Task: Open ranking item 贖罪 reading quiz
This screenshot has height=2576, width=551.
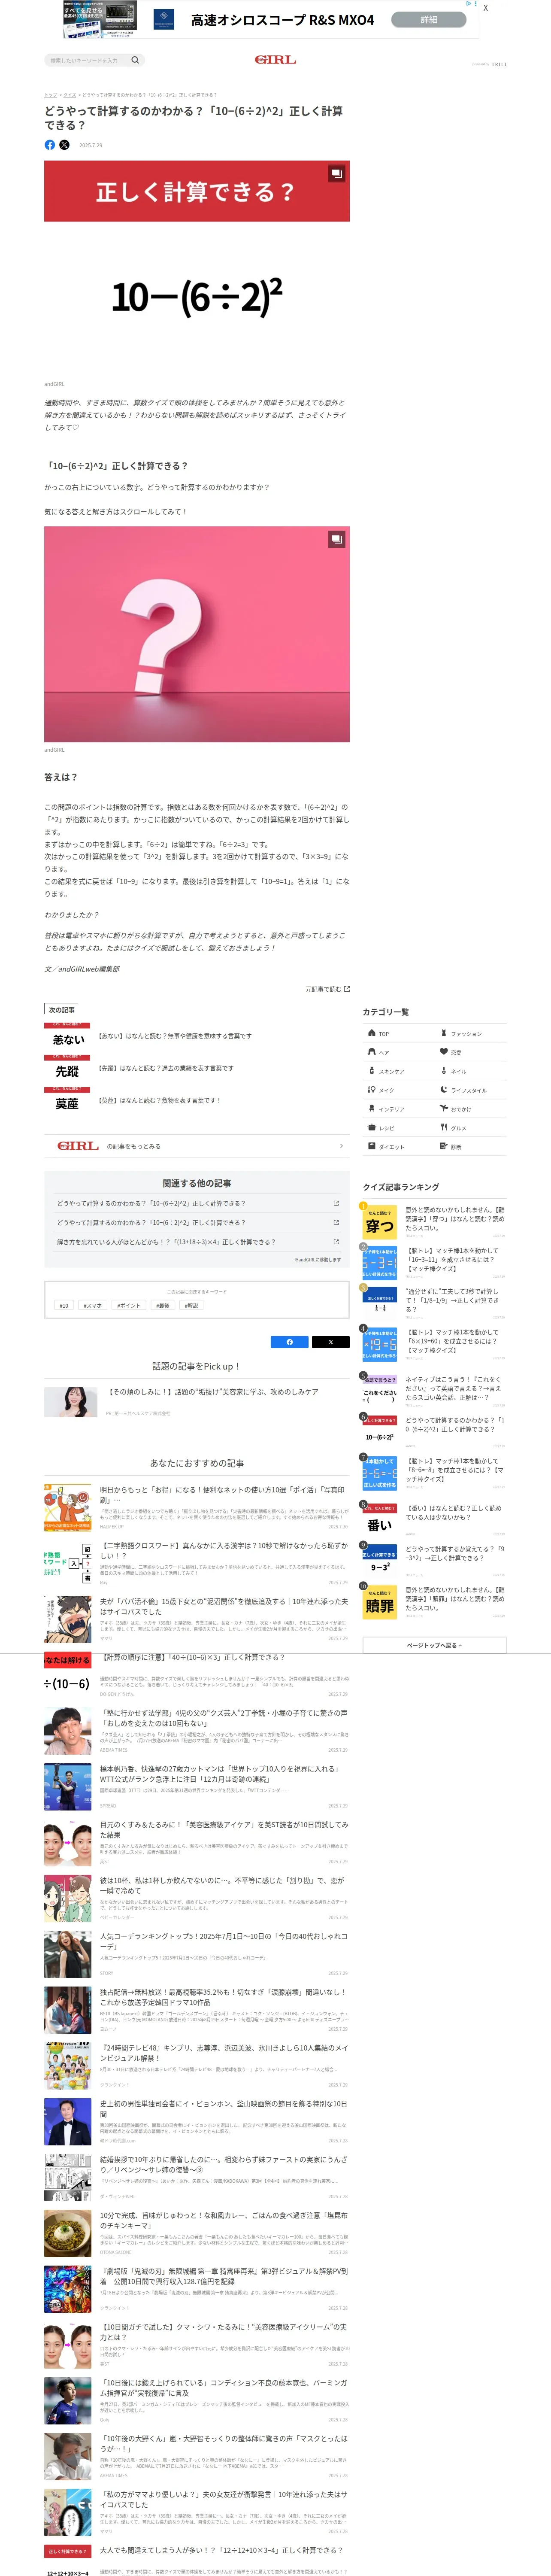Action: [x=434, y=1601]
